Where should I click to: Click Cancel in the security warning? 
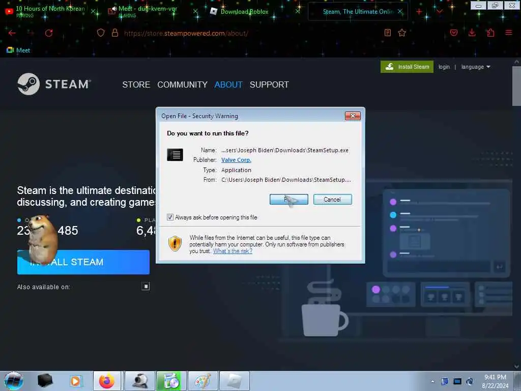(332, 199)
